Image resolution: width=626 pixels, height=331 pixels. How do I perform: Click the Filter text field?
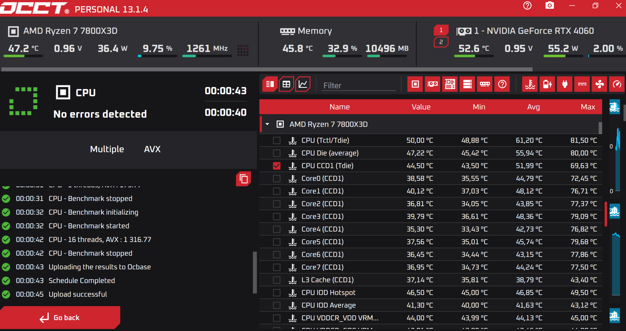pos(359,85)
